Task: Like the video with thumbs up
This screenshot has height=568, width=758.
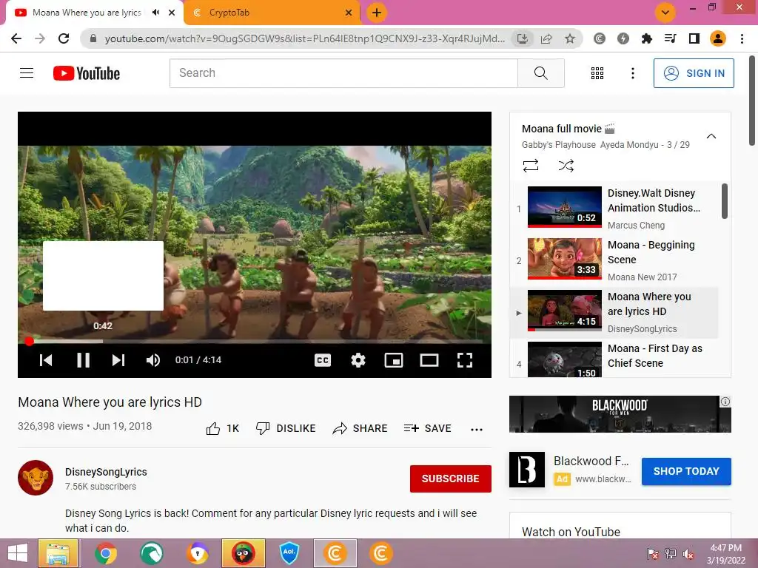Action: click(222, 428)
